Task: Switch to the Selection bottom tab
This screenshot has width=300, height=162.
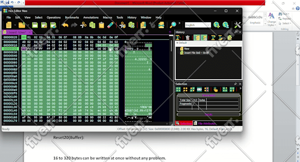Action: [184, 123]
